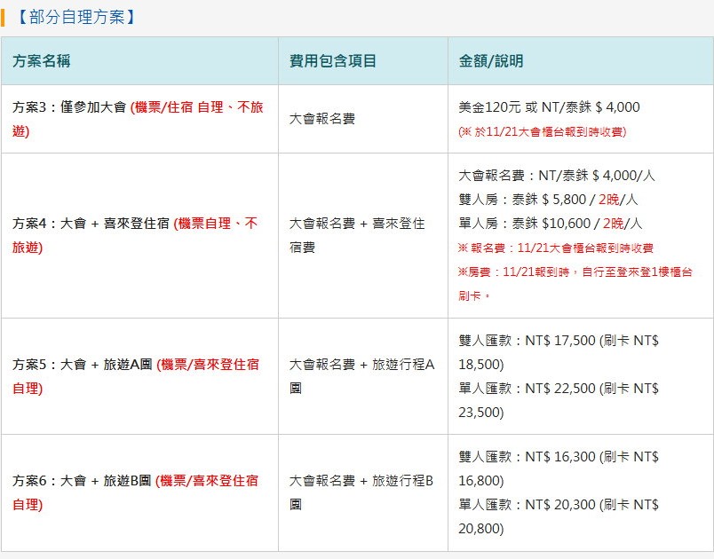Click the 單人房 泰銖 $10,600 line
The image size is (714, 559).
click(x=550, y=224)
